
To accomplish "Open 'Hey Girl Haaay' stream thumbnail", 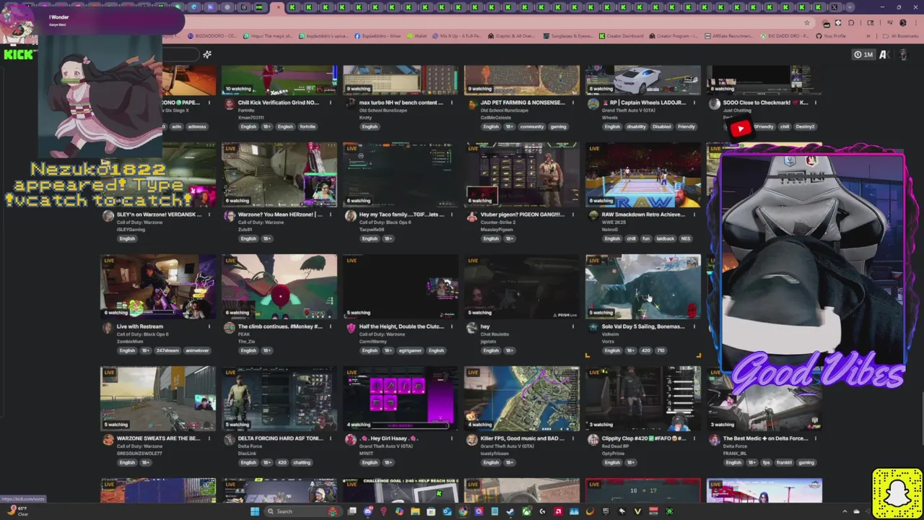I will tap(401, 398).
